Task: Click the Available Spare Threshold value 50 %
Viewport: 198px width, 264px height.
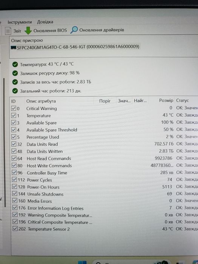Action: pos(168,129)
